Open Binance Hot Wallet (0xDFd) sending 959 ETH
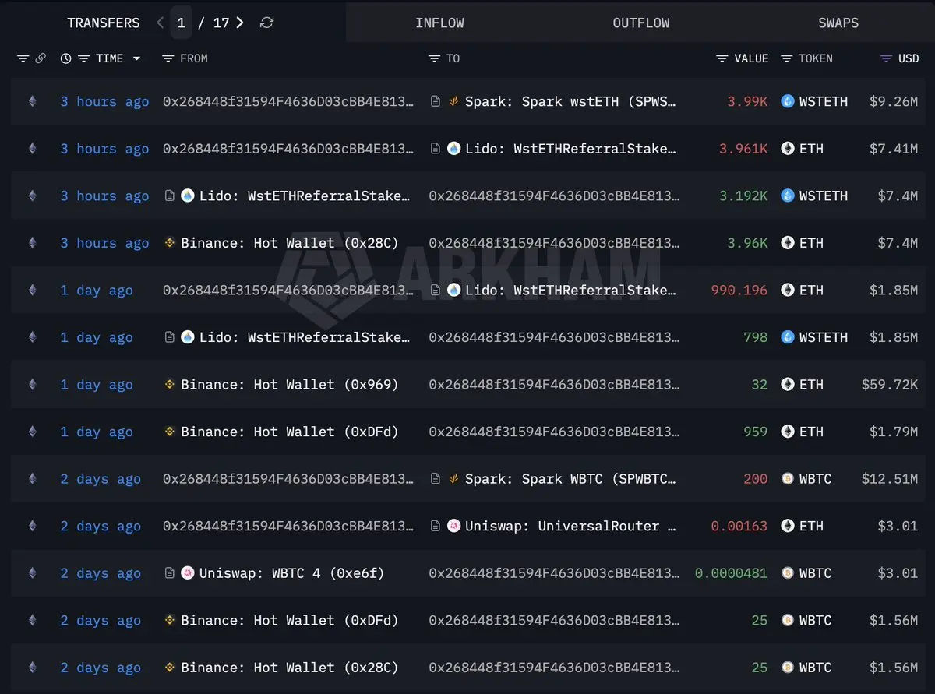 coord(289,432)
